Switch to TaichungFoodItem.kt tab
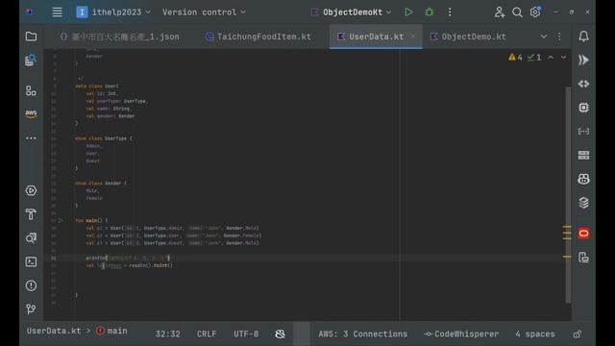This screenshot has height=346, width=615. 258,37
